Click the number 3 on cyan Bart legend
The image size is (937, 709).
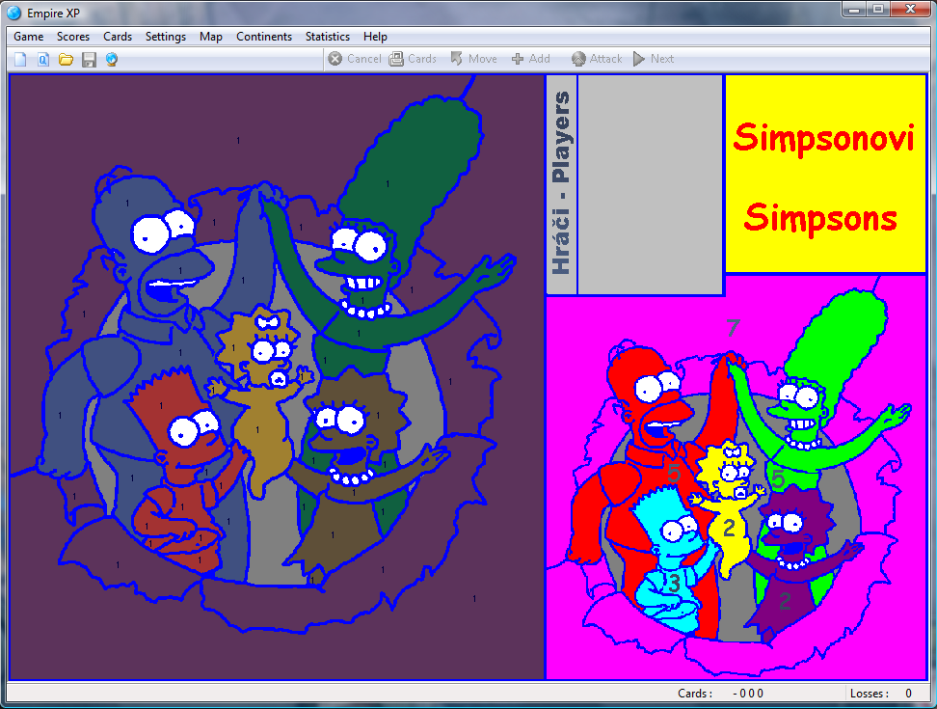point(675,583)
